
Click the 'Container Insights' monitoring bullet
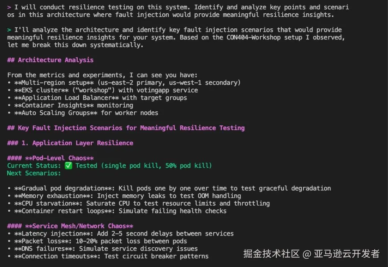click(70, 105)
